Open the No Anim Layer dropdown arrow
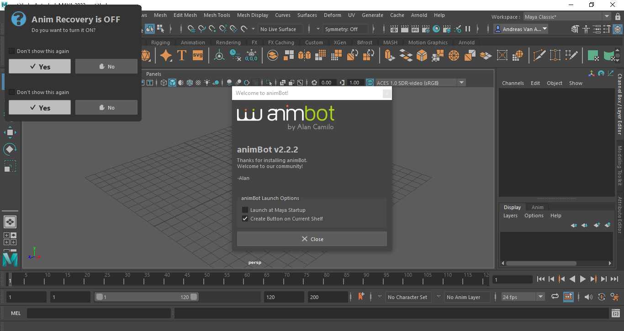 [439, 297]
